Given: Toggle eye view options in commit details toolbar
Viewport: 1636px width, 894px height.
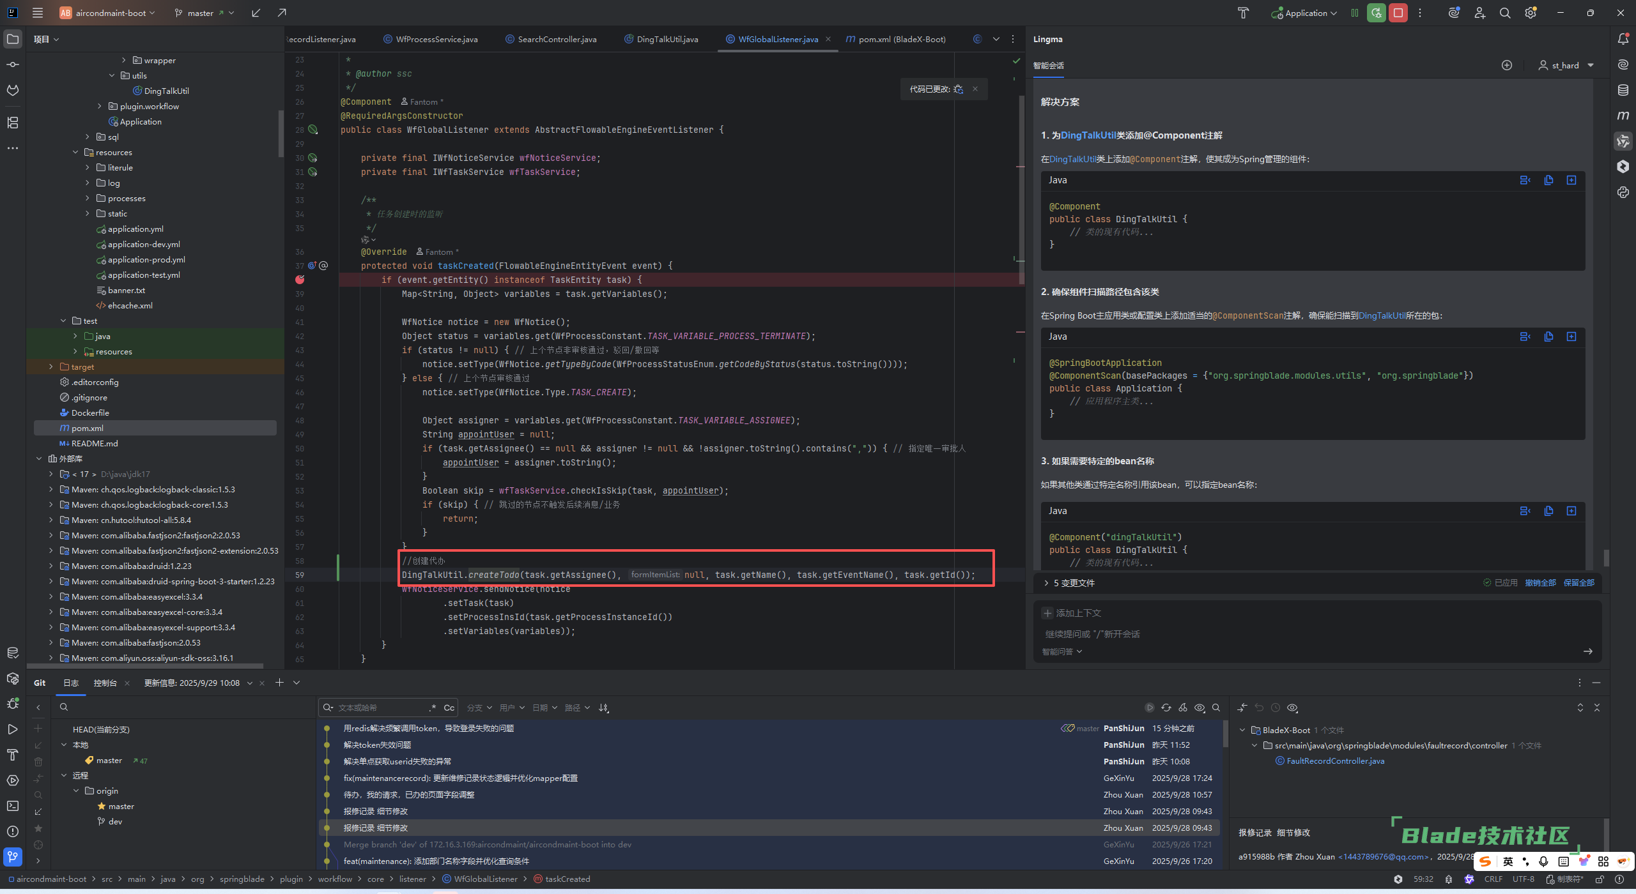Looking at the screenshot, I should point(1292,708).
